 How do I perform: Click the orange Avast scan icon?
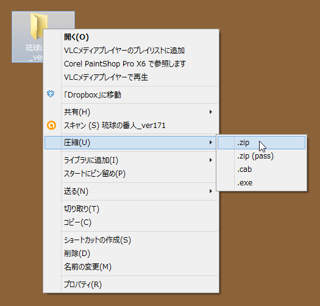[x=51, y=125]
